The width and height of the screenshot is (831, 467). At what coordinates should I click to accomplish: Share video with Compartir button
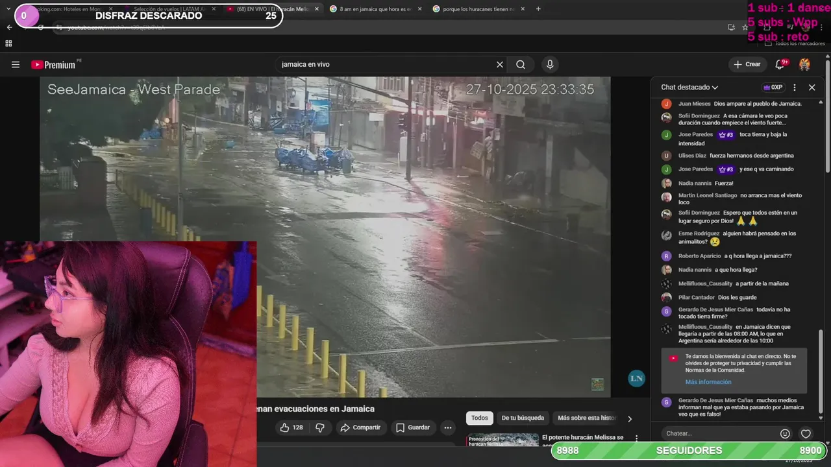[361, 427]
